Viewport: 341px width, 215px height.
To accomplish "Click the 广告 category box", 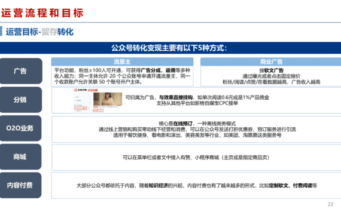I will coord(21,71).
